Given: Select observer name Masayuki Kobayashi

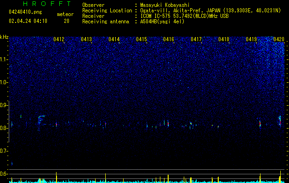Looking at the screenshot, I should [x=165, y=5].
